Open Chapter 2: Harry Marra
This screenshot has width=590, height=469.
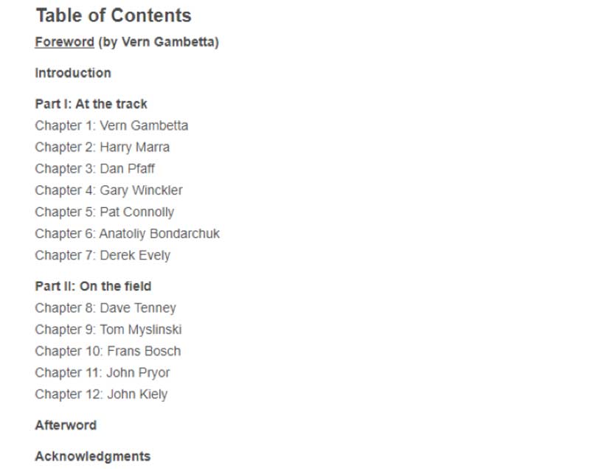point(103,147)
